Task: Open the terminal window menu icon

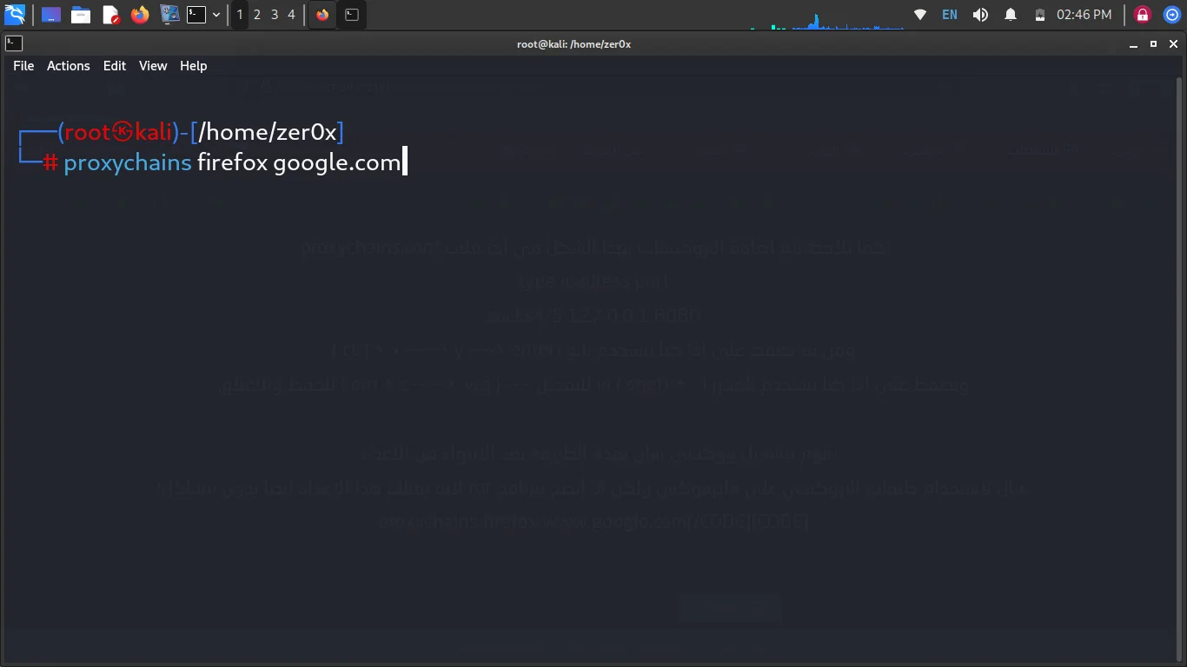Action: 13,43
